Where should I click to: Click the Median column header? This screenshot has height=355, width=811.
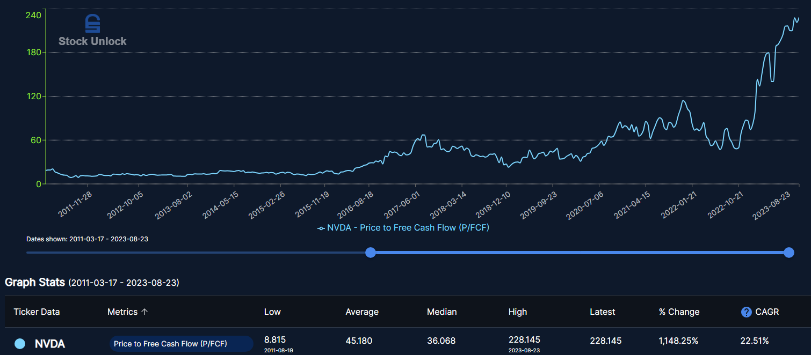(x=442, y=312)
